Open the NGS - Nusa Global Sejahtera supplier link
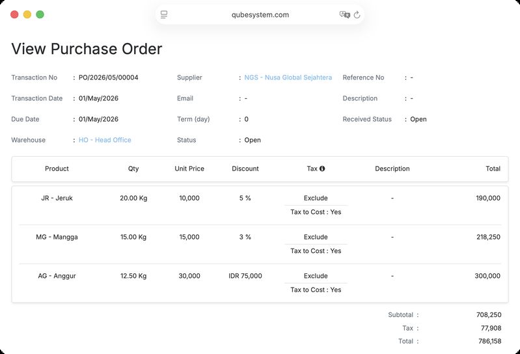The height and width of the screenshot is (354, 520). [x=288, y=77]
